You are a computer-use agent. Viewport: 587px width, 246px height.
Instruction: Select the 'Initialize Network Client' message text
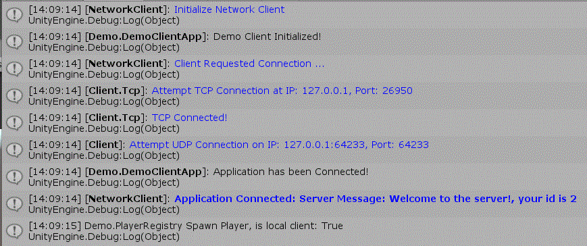(230, 9)
